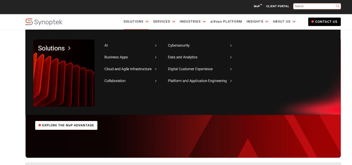Select the SOLUTIONS menu item

click(133, 21)
